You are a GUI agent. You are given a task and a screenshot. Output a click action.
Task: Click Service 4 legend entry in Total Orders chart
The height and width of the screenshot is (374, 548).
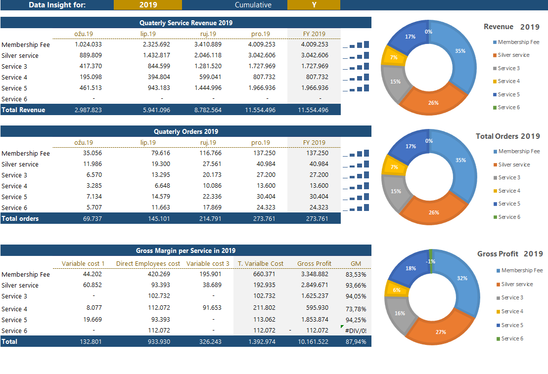point(509,191)
